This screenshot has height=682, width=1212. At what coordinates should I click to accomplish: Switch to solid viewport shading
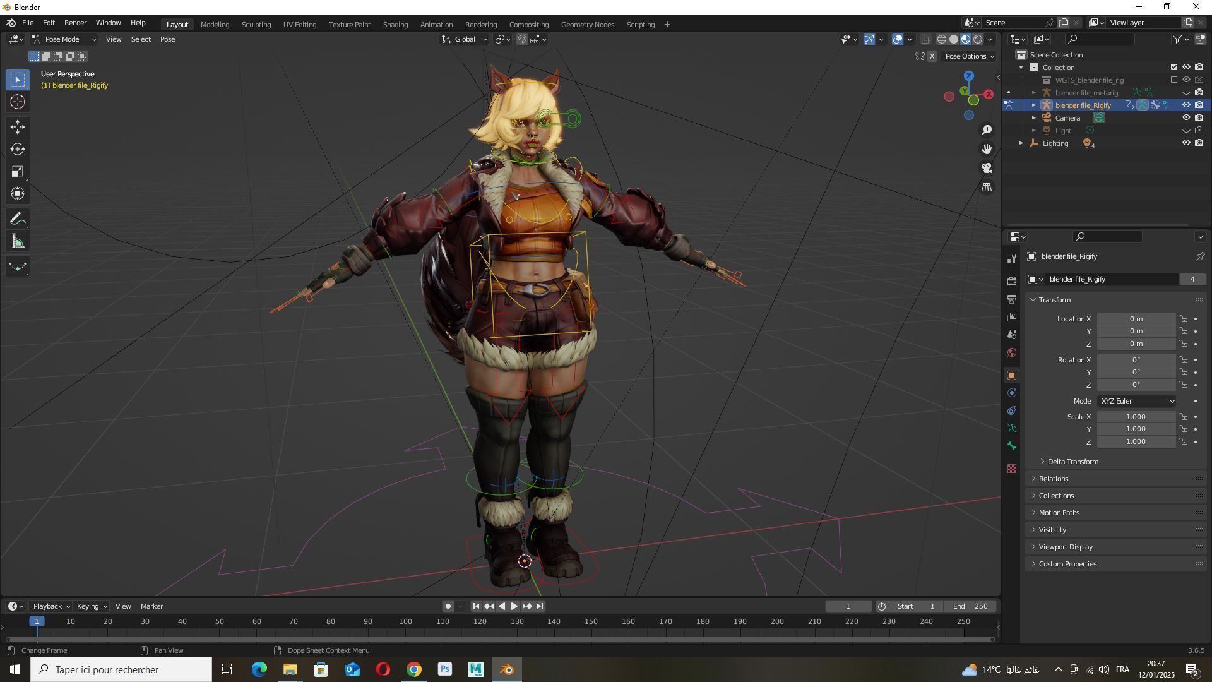click(x=954, y=39)
